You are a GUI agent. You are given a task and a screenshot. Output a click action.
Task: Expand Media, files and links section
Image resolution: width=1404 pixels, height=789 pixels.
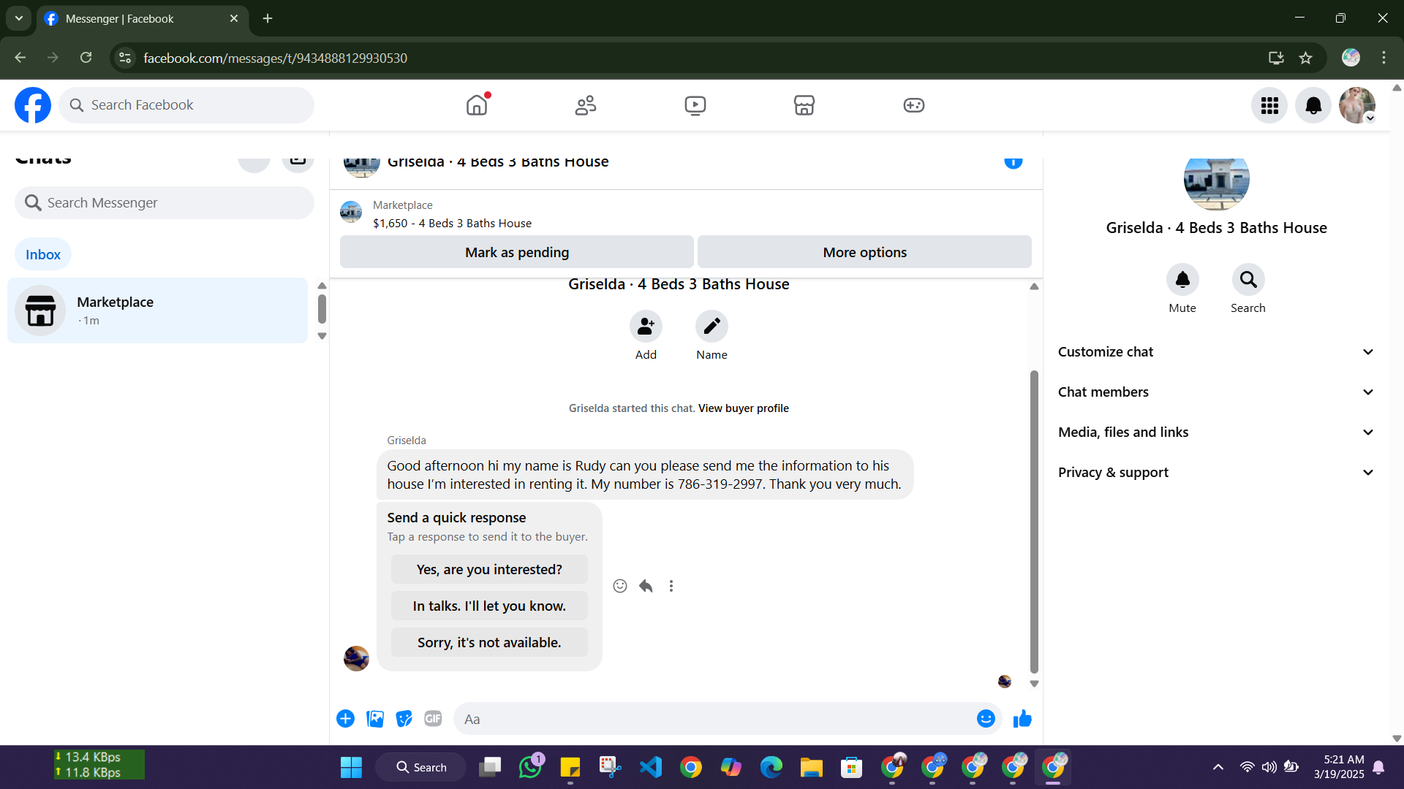pyautogui.click(x=1216, y=432)
